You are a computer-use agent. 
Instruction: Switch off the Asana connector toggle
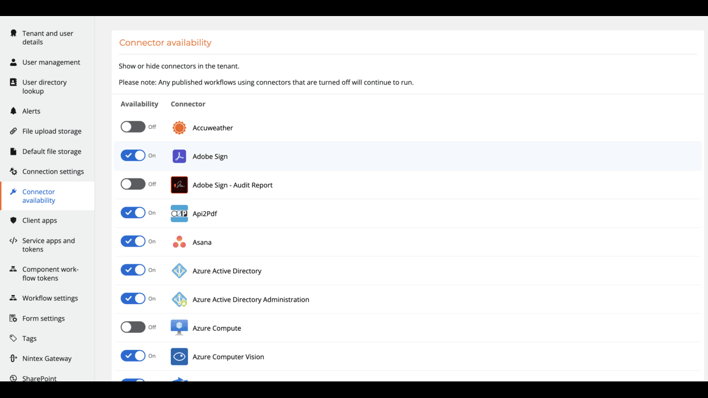coord(133,242)
